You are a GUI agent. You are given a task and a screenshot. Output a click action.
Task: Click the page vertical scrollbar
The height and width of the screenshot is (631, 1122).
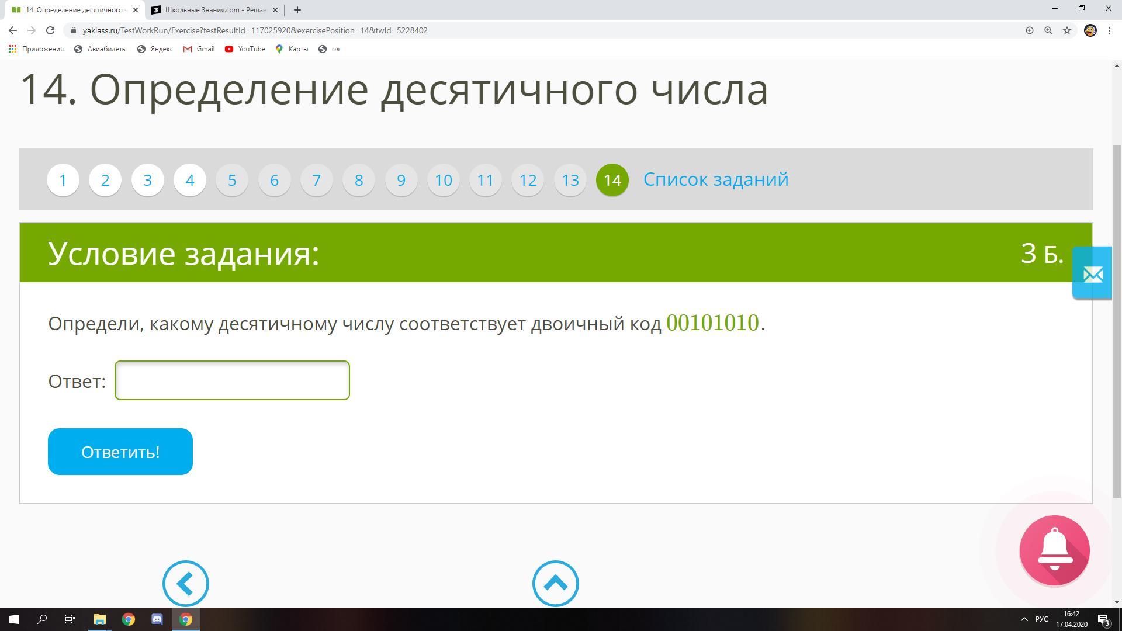1117,321
